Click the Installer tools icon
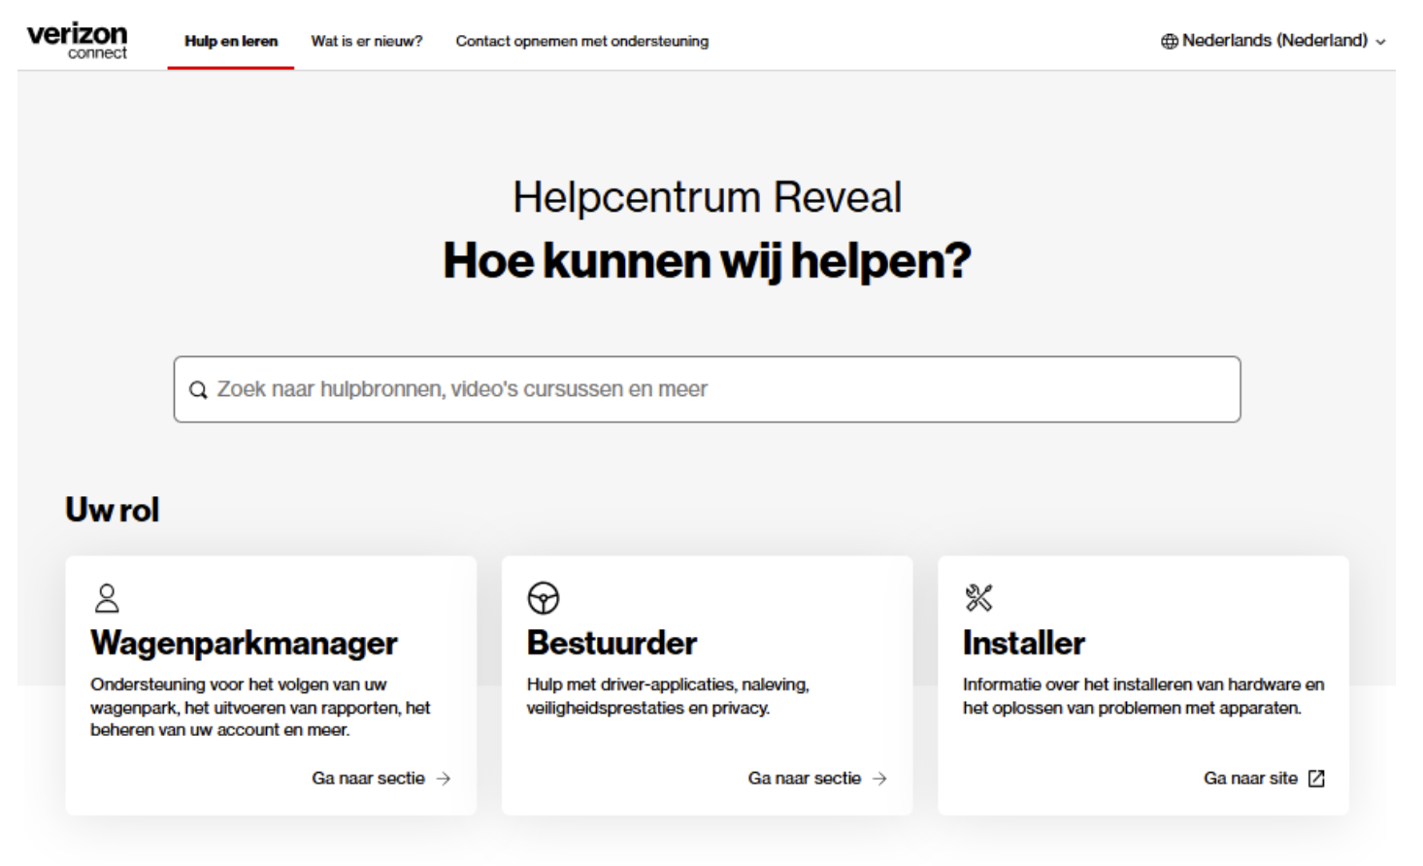 point(978,598)
